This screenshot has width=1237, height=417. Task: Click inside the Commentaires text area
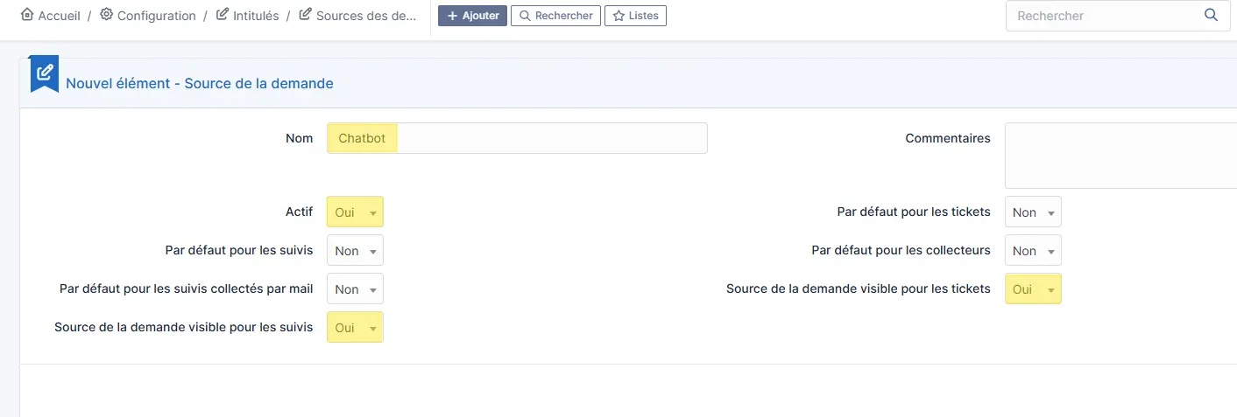click(x=1120, y=156)
